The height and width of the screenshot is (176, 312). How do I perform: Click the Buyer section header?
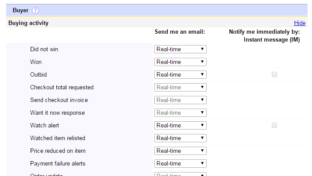point(21,11)
